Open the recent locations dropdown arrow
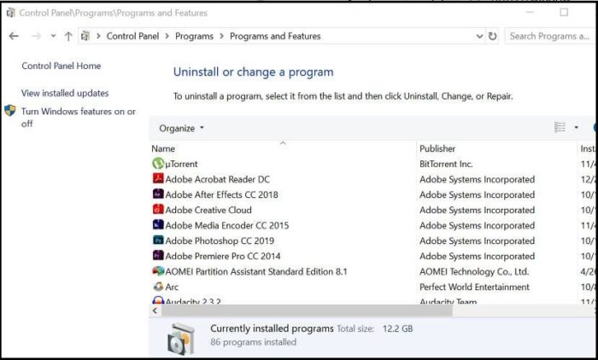The height and width of the screenshot is (360, 598). pos(53,36)
